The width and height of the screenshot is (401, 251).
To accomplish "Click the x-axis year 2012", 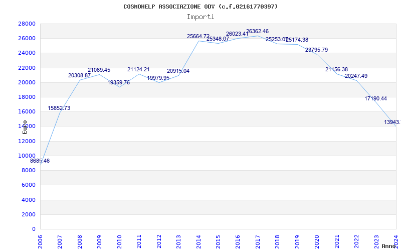I will pos(159,241).
